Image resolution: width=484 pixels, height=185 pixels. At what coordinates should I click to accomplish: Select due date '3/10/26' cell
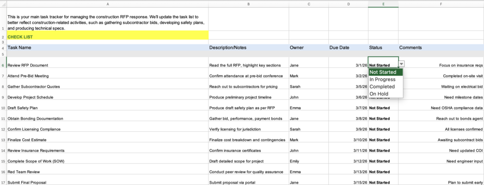348,137
